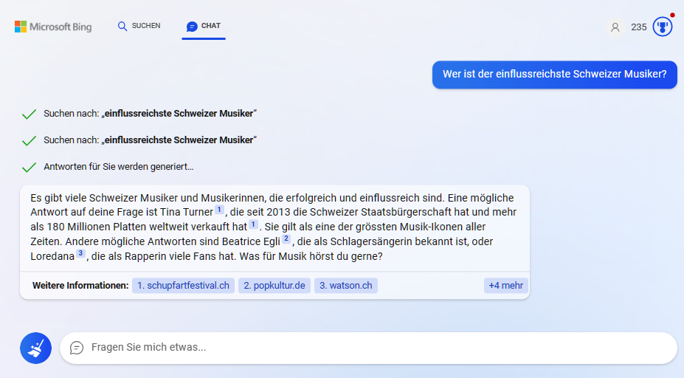The width and height of the screenshot is (684, 378).
Task: Click the magnifier icon next to SUCHEN
Action: (x=122, y=26)
